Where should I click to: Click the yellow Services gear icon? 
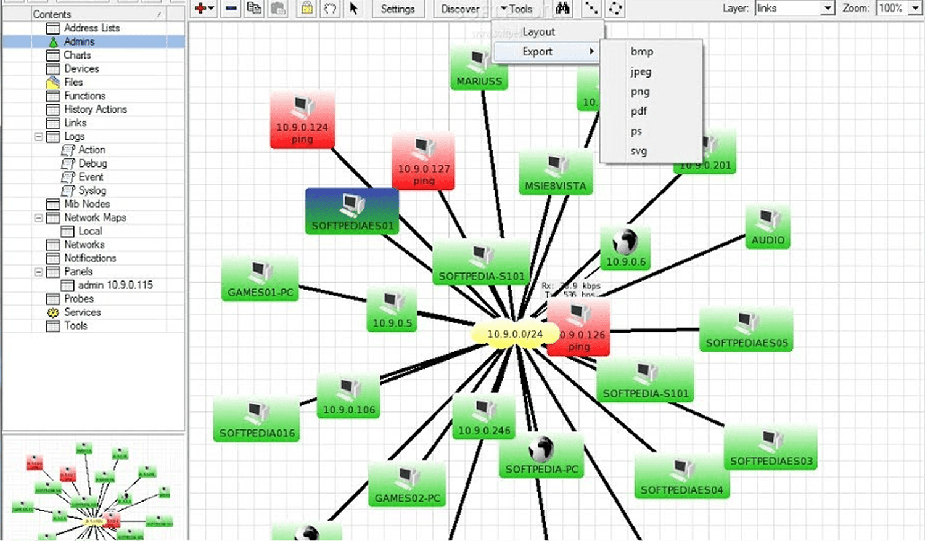tap(53, 312)
